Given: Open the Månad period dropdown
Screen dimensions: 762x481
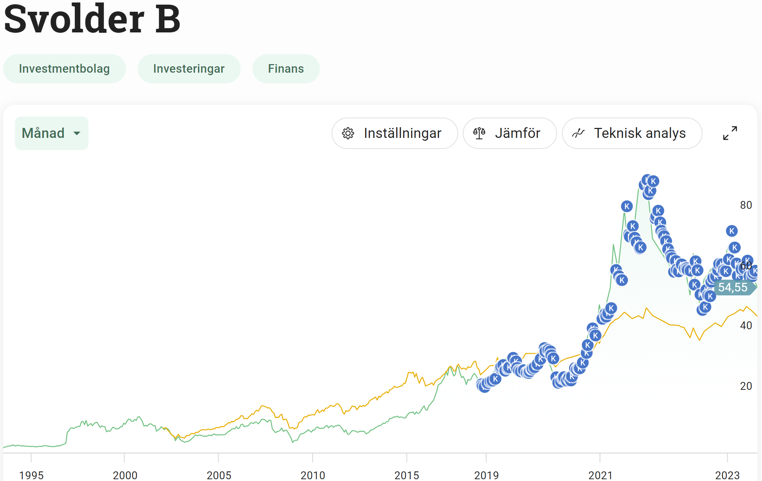Looking at the screenshot, I should 51,133.
